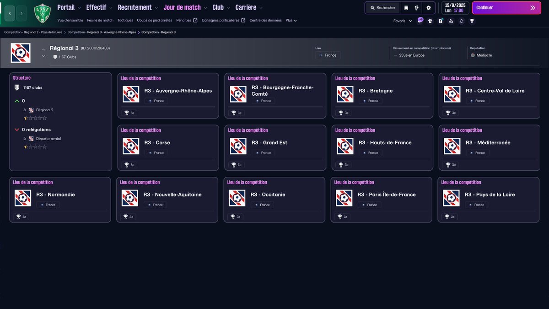Click France tag in R3 - Nouvelle-Aquitaine card
The width and height of the screenshot is (549, 309).
(156, 205)
